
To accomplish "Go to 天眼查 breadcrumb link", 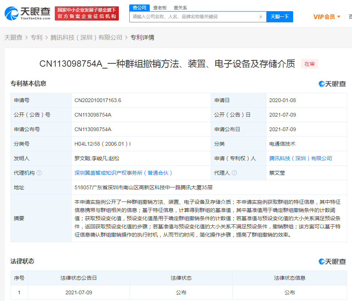I will [x=13, y=38].
